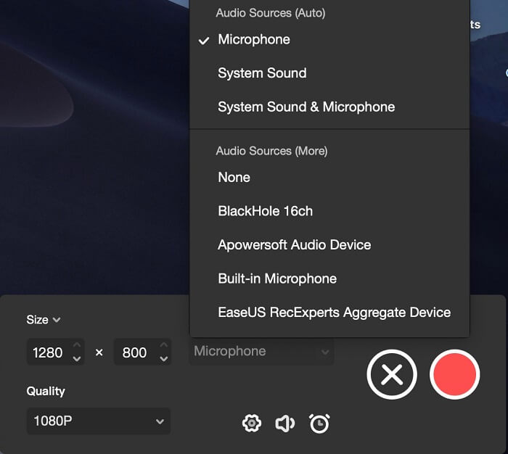This screenshot has height=454, width=508.
Task: Open the 1080P quality dropdown
Action: (x=99, y=421)
